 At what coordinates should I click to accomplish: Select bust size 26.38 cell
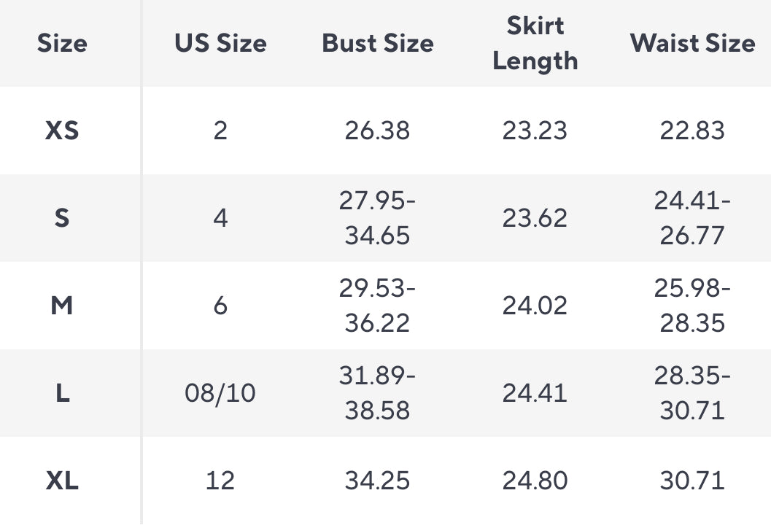(x=378, y=131)
